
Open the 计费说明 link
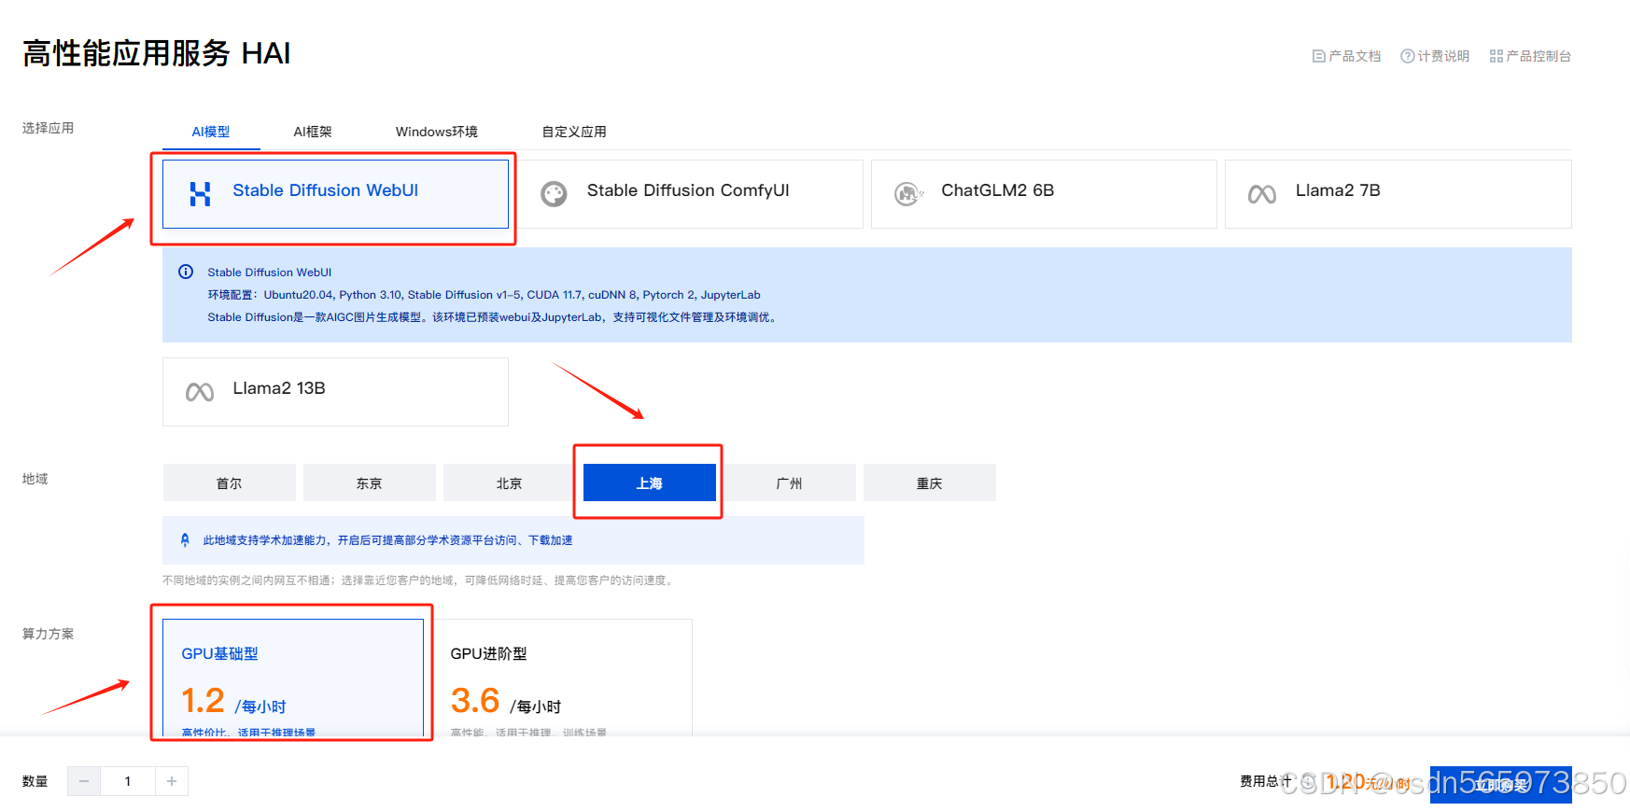point(1435,56)
